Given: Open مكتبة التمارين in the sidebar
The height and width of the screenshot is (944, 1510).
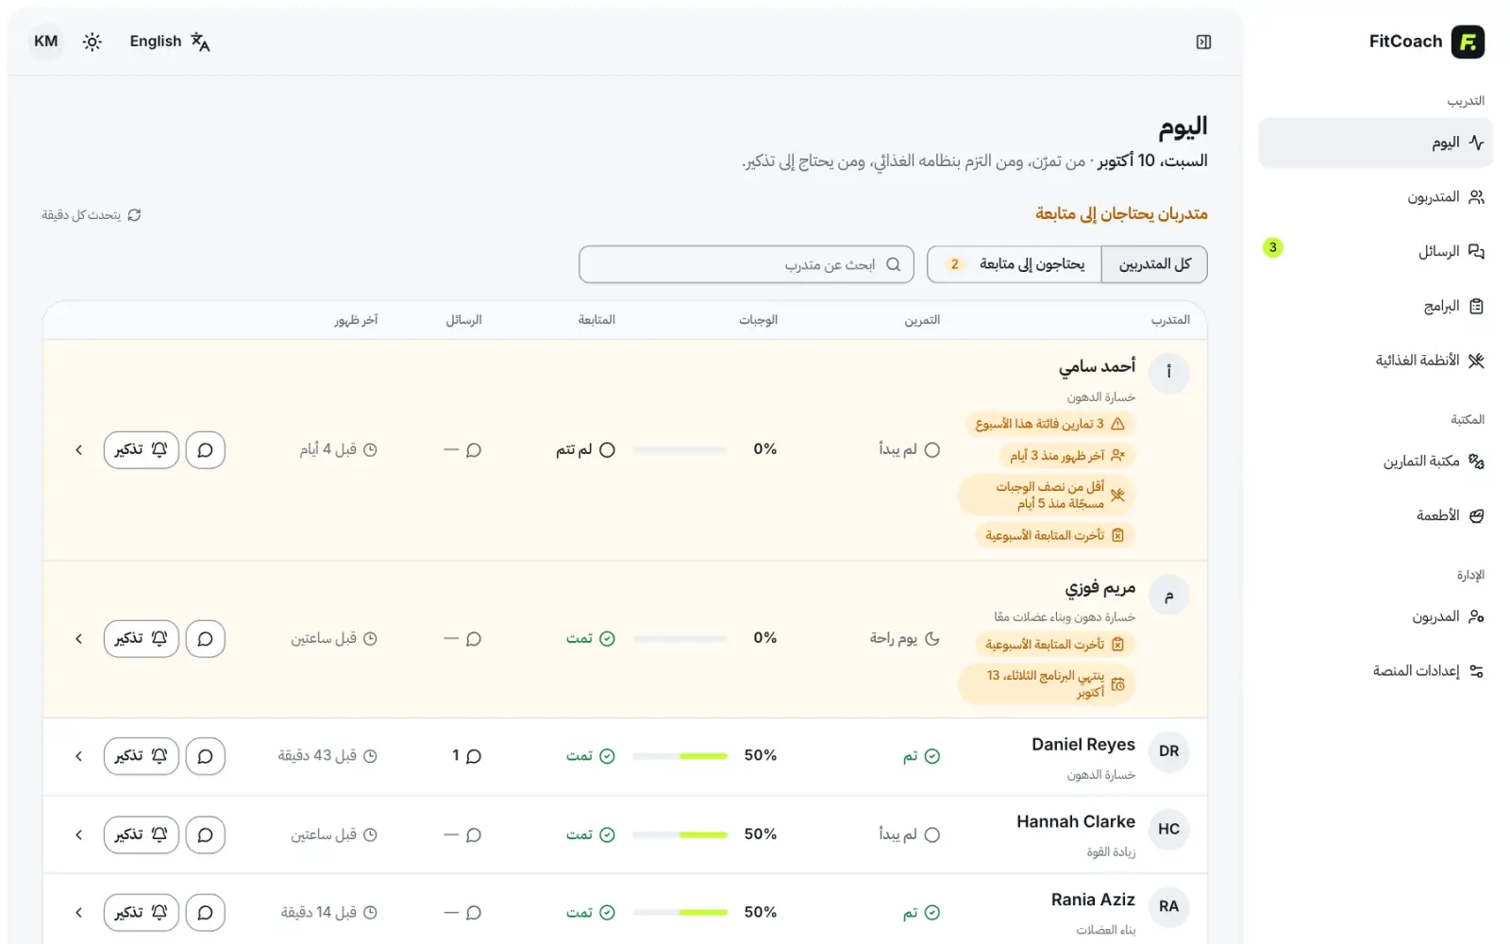Looking at the screenshot, I should [x=1375, y=462].
